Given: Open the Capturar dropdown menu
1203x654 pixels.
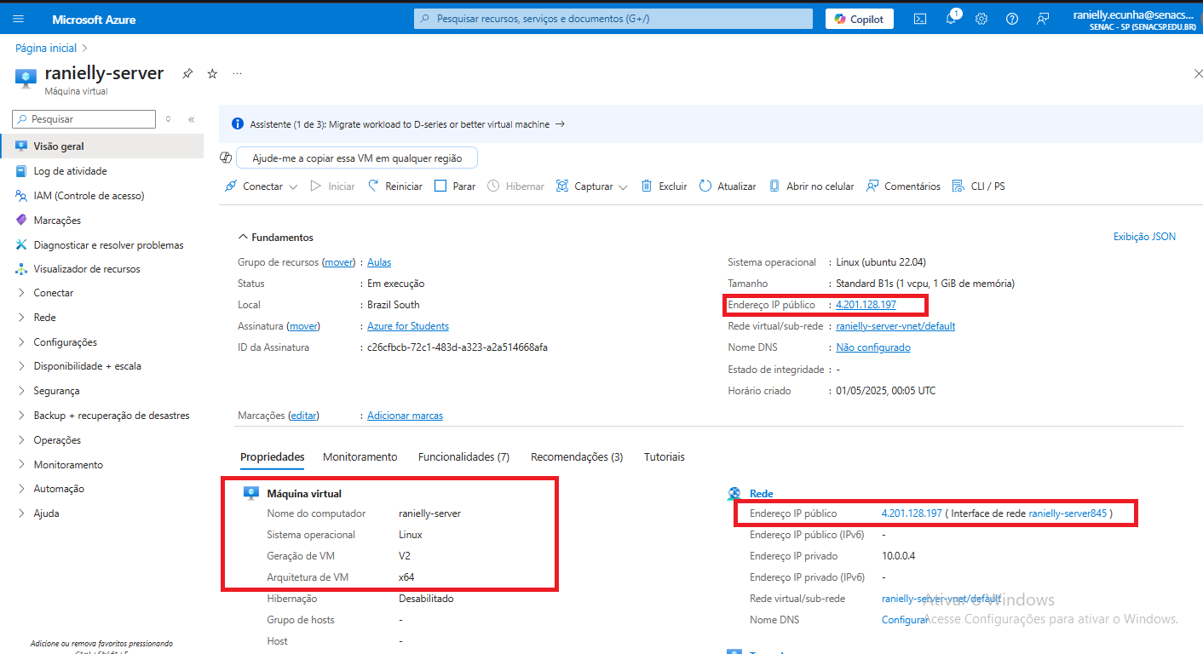Looking at the screenshot, I should click(592, 186).
